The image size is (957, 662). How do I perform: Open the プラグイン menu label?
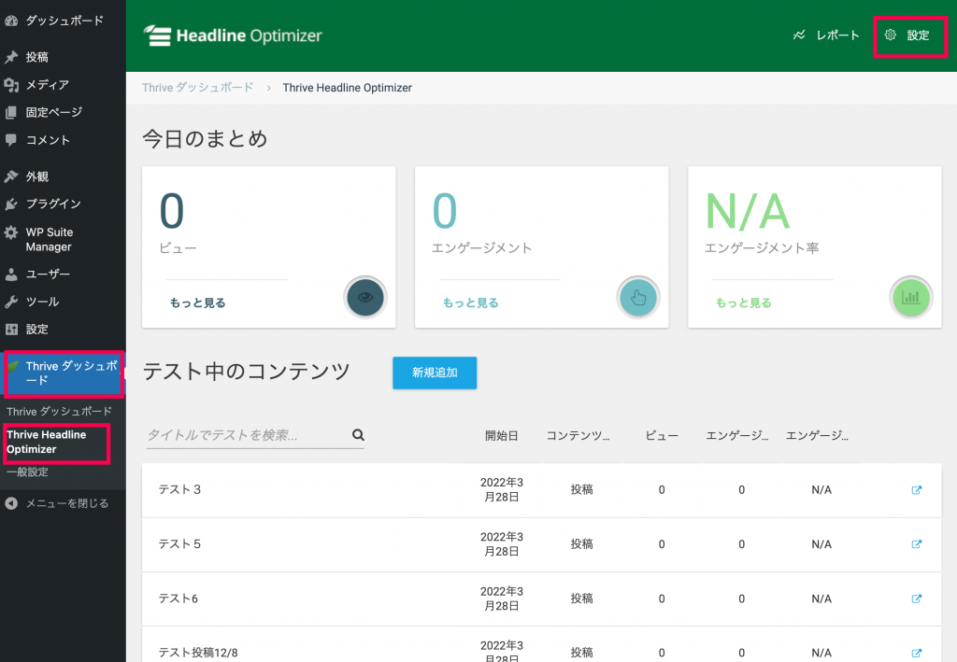click(53, 204)
